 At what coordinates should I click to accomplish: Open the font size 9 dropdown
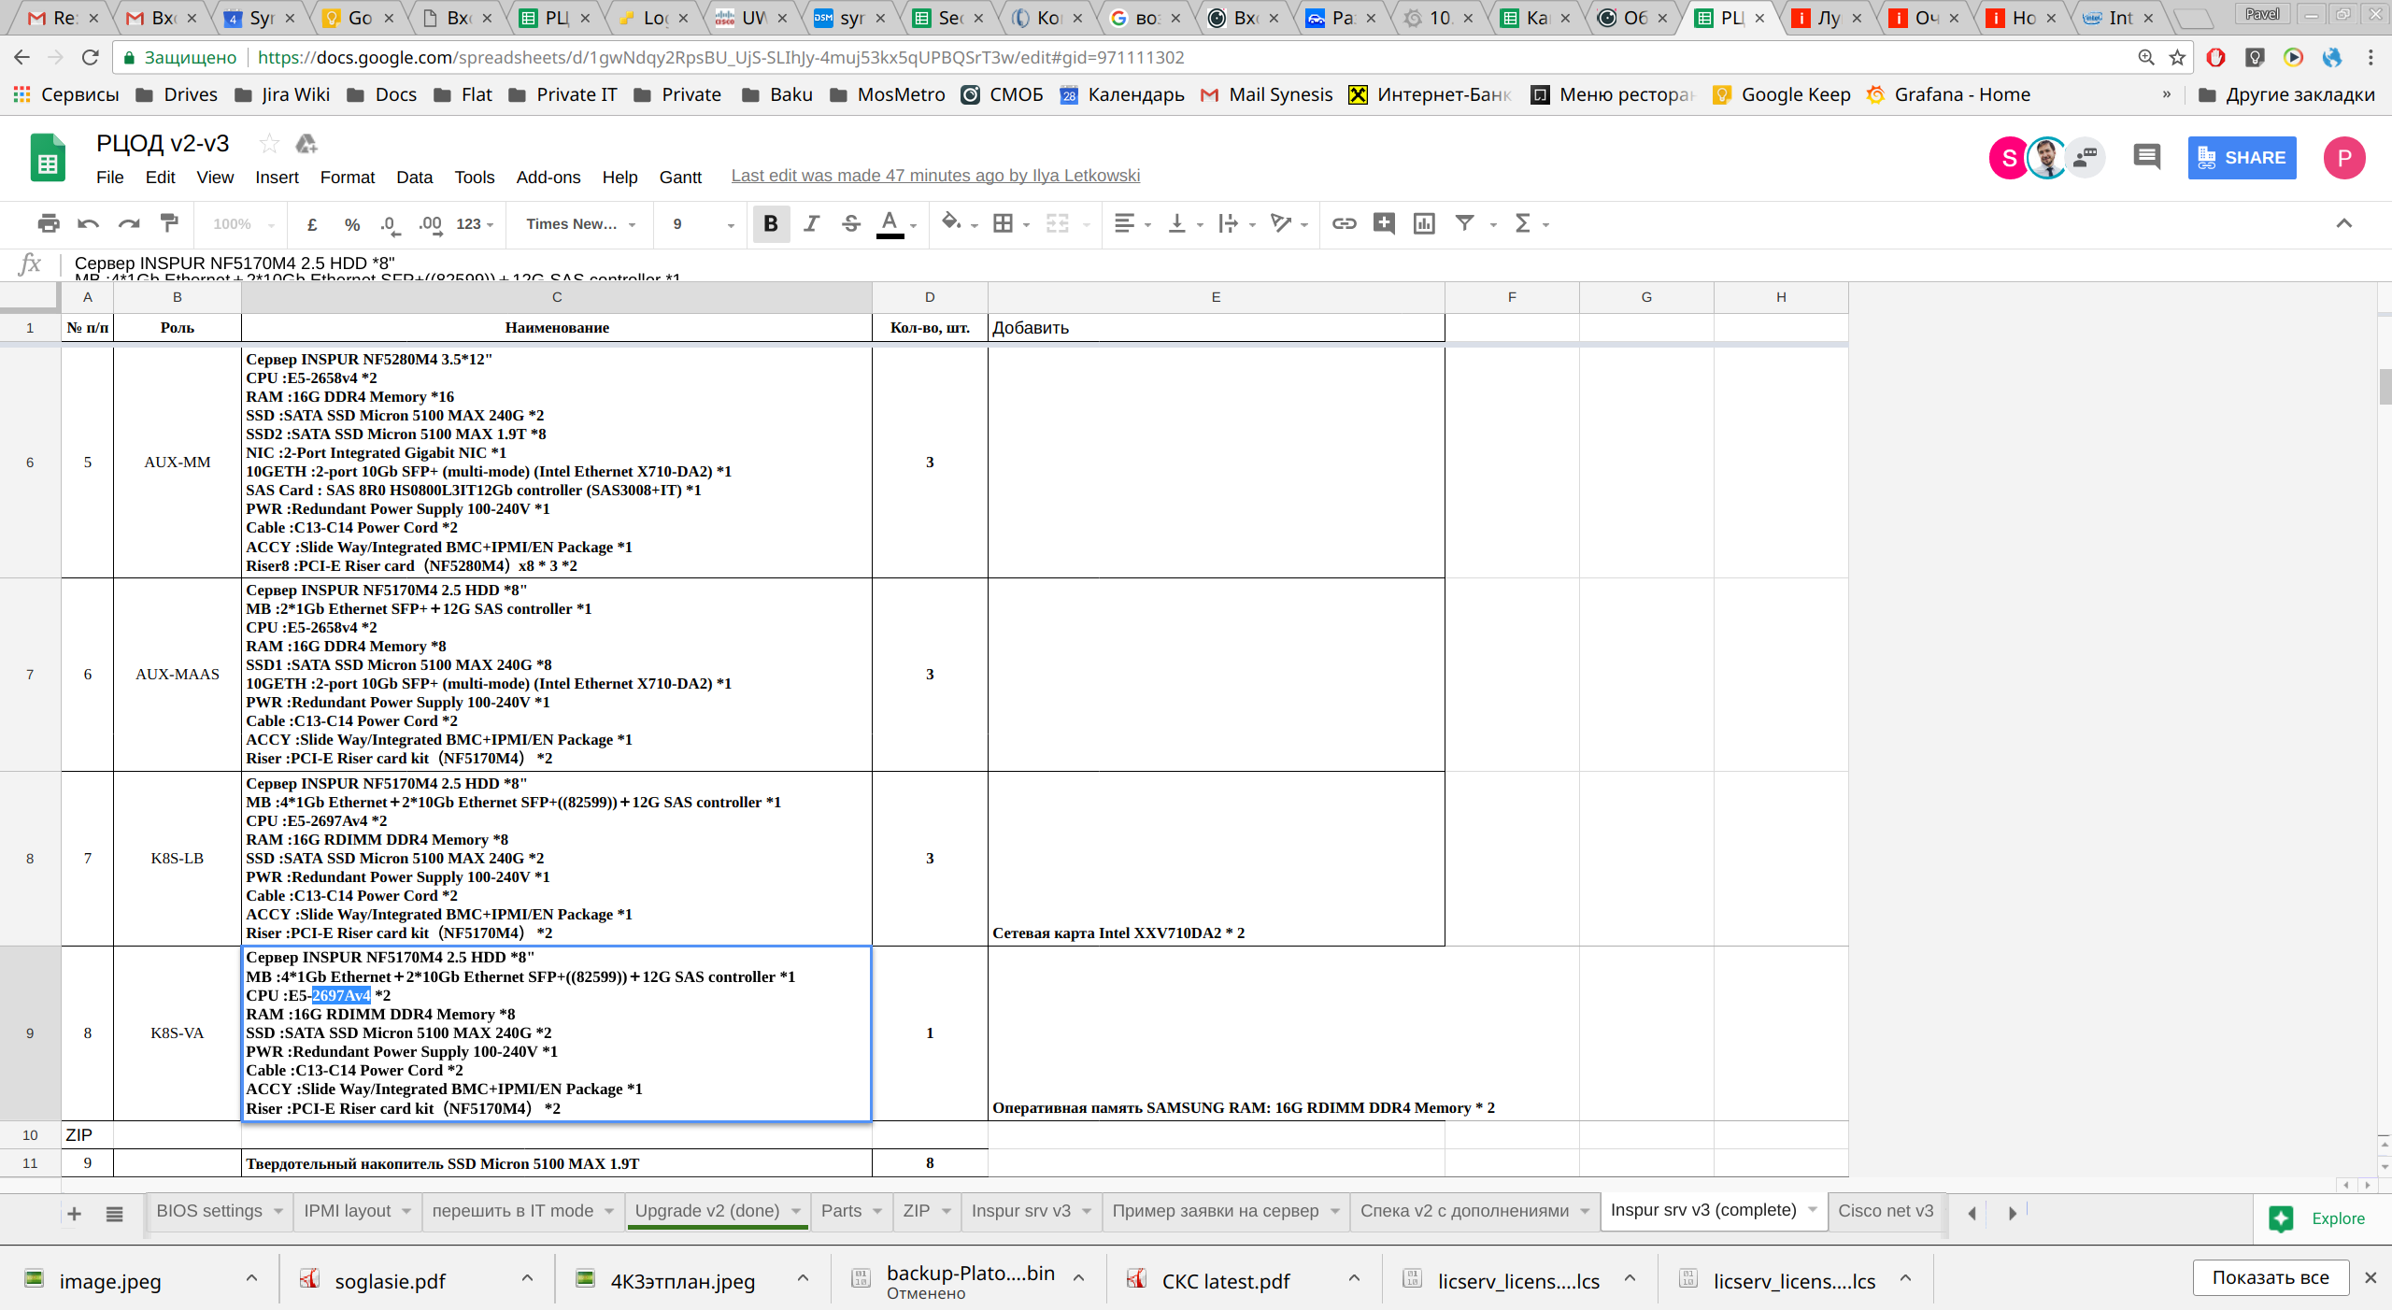click(703, 224)
